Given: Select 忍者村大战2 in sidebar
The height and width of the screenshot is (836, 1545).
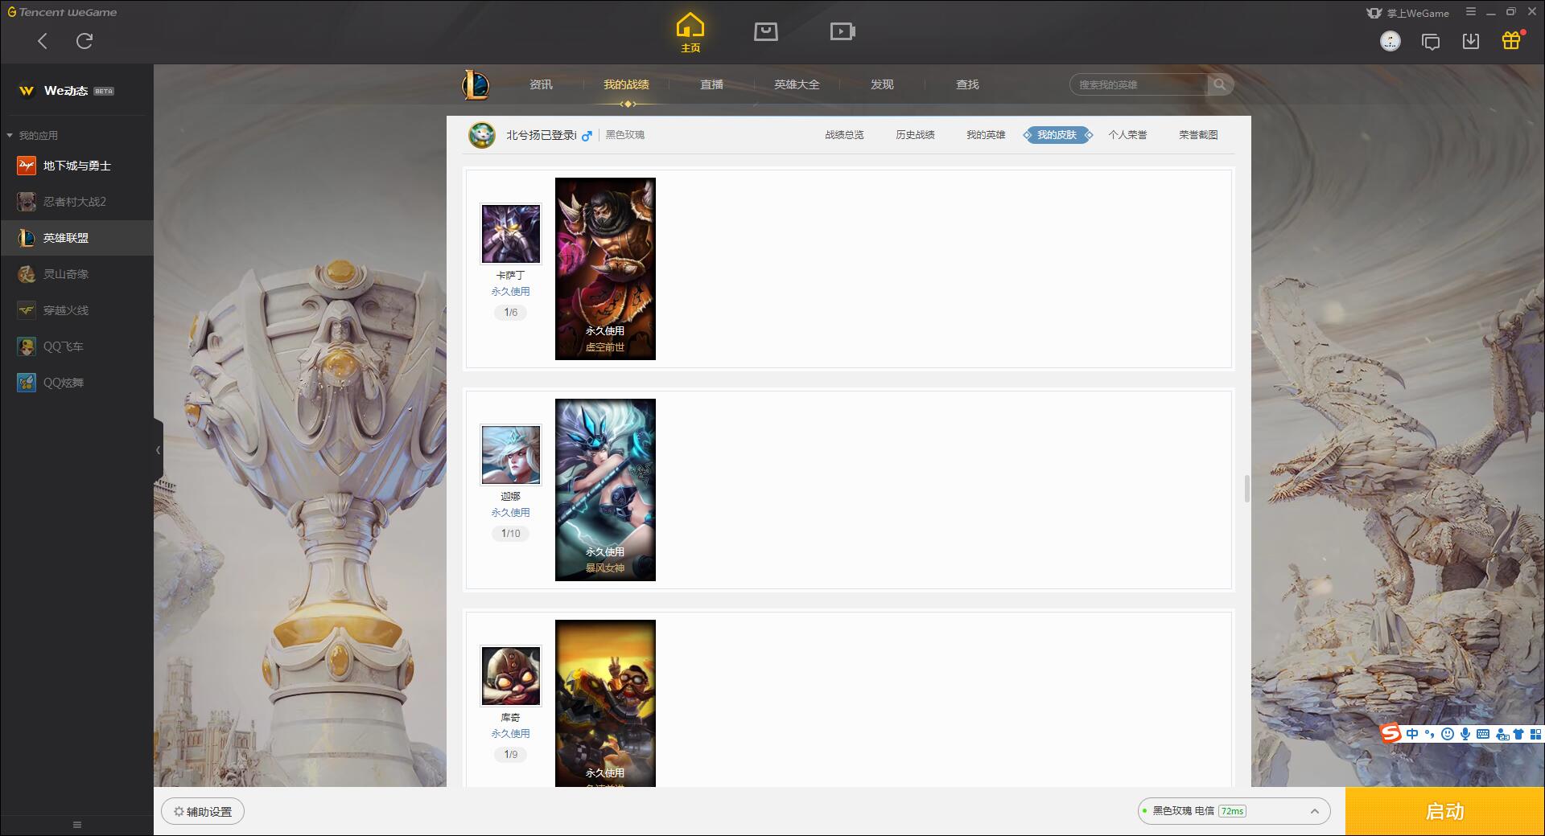Looking at the screenshot, I should [x=76, y=202].
